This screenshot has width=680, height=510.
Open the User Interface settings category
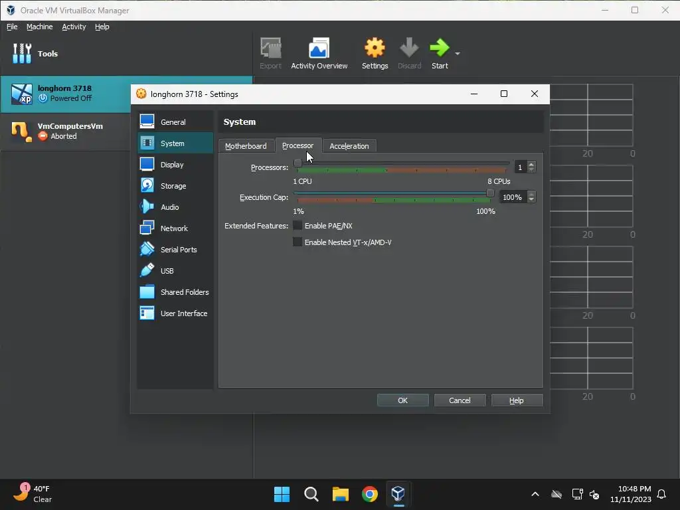coord(175,313)
